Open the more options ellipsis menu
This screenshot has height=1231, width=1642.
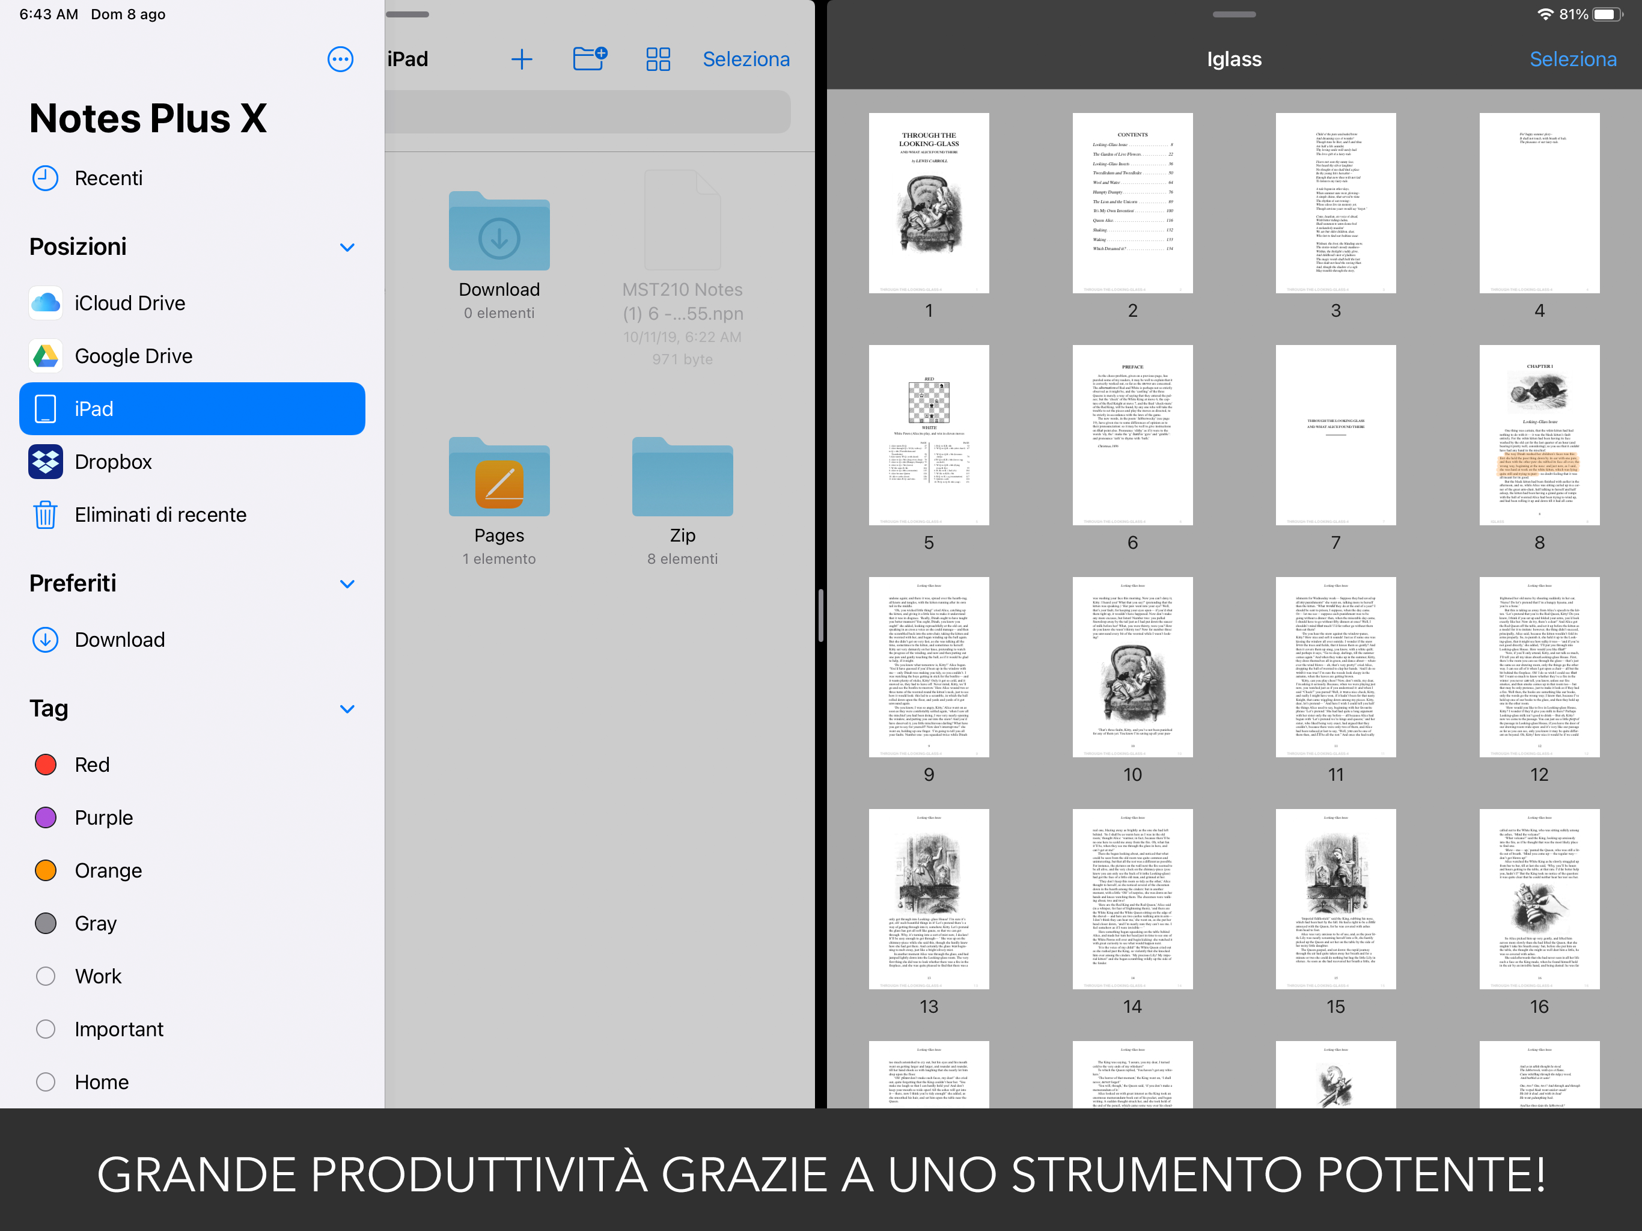click(x=341, y=60)
